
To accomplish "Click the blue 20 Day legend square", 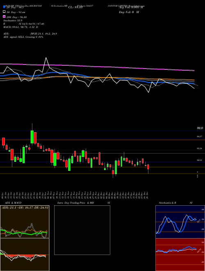I will pyautogui.click(x=4, y=7).
